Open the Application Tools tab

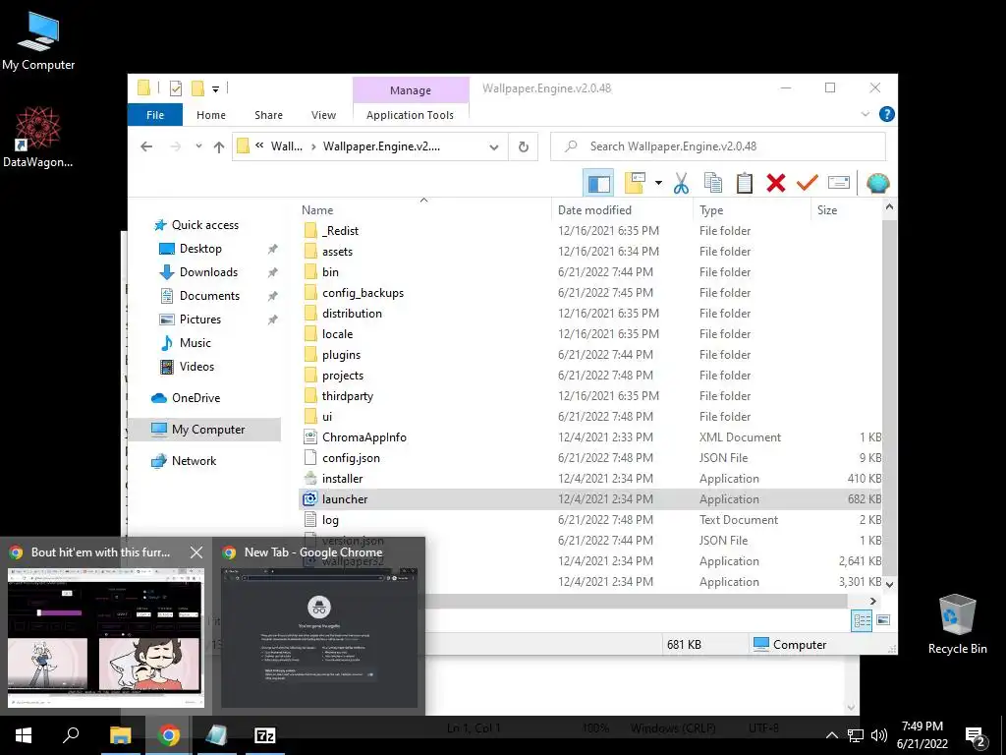pos(410,115)
